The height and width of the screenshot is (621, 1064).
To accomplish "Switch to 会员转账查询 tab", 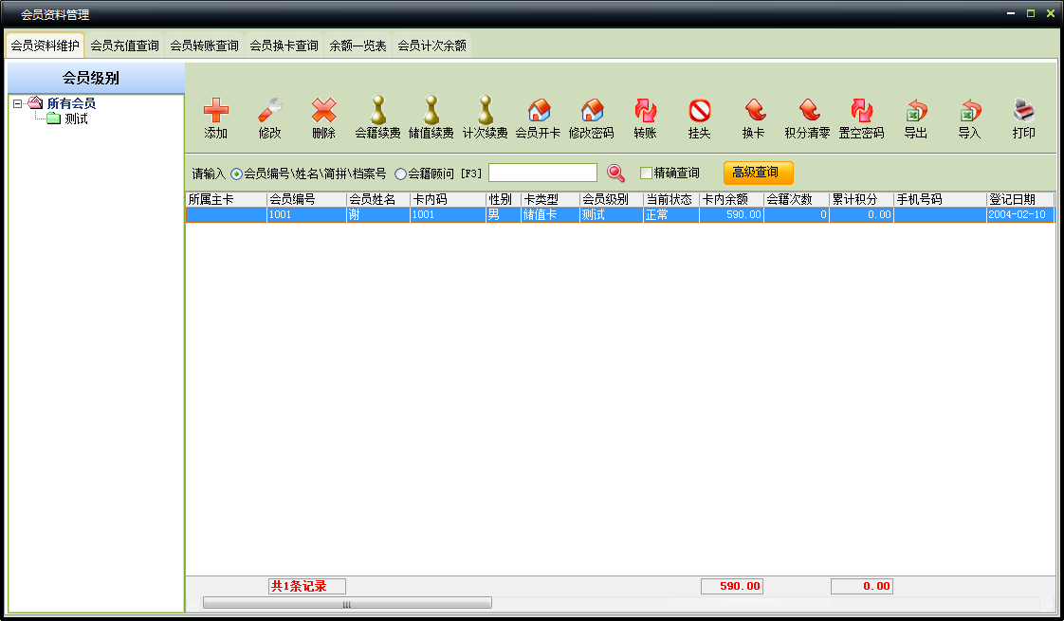I will point(204,46).
